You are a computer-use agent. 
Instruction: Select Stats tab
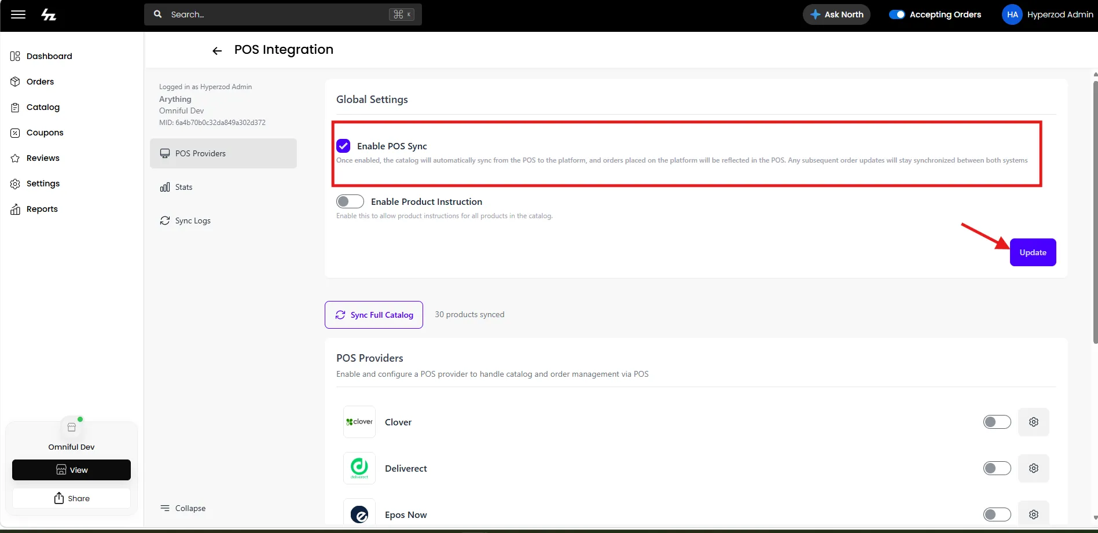click(x=223, y=187)
